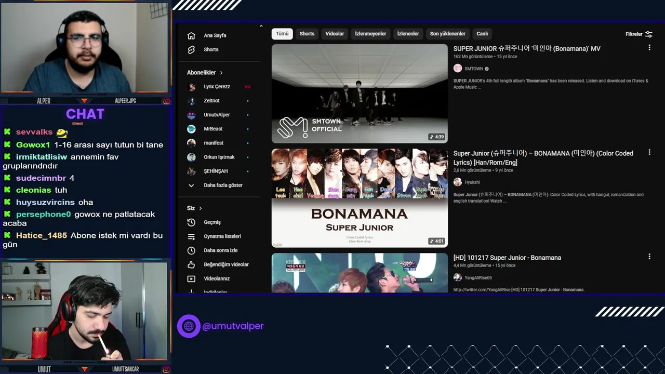665x374 pixels.
Task: Open SUPER JUNIOR Bonamana MV title
Action: pyautogui.click(x=527, y=49)
